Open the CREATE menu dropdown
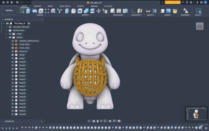The height and width of the screenshot is (131, 209). (x=40, y=15)
